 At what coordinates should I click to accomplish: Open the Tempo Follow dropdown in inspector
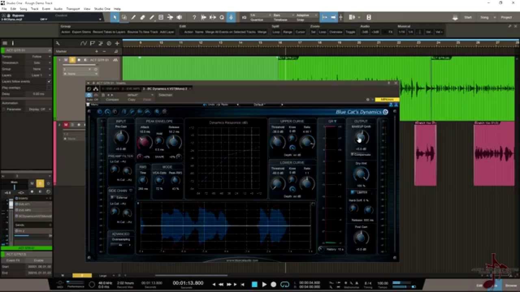tap(39, 57)
